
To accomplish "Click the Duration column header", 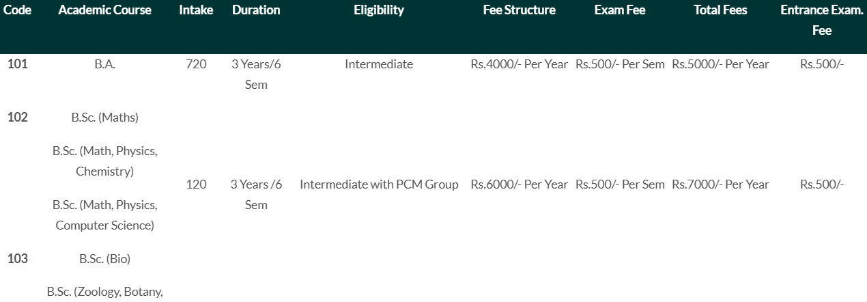I will [x=256, y=10].
